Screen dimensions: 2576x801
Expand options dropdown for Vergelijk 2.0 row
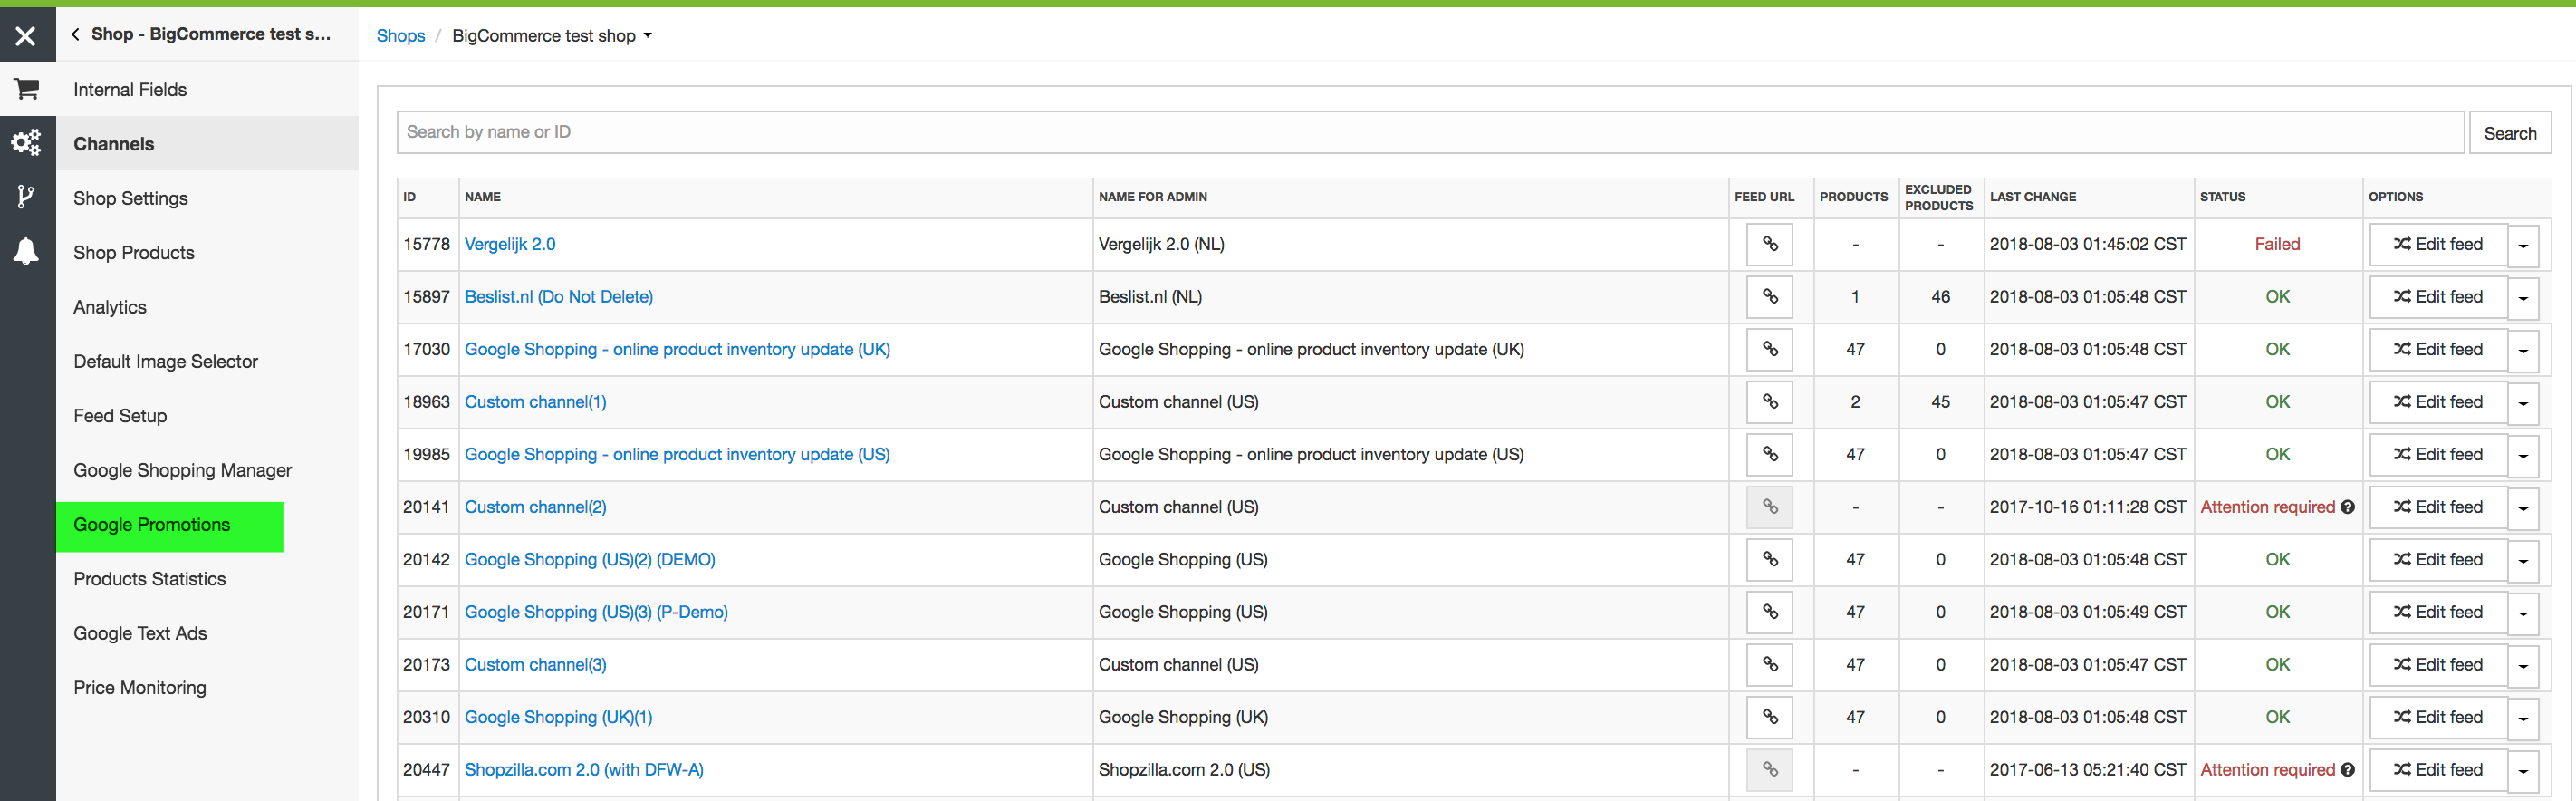coord(2523,245)
